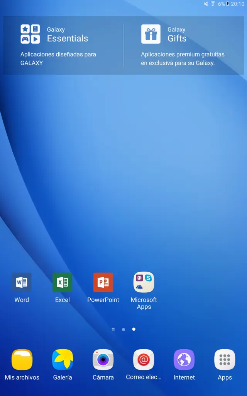Screen dimensions: 247x396
Task: Launch the Galería app
Action: pos(63,360)
